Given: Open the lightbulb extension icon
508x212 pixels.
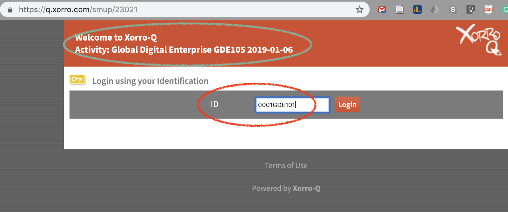Looking at the screenshot, I should click(x=471, y=10).
